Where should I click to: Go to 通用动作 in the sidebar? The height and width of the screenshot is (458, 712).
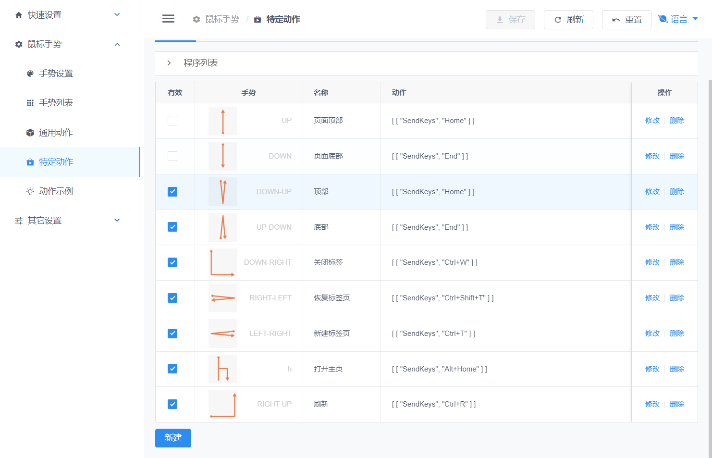click(70, 133)
